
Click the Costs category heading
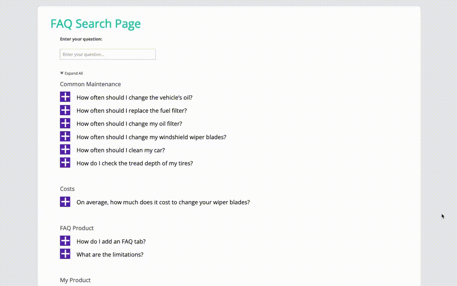coord(67,189)
